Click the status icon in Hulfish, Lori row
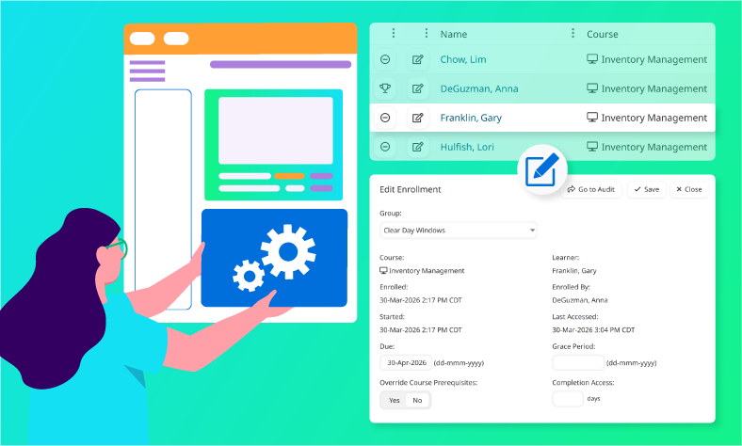 385,147
